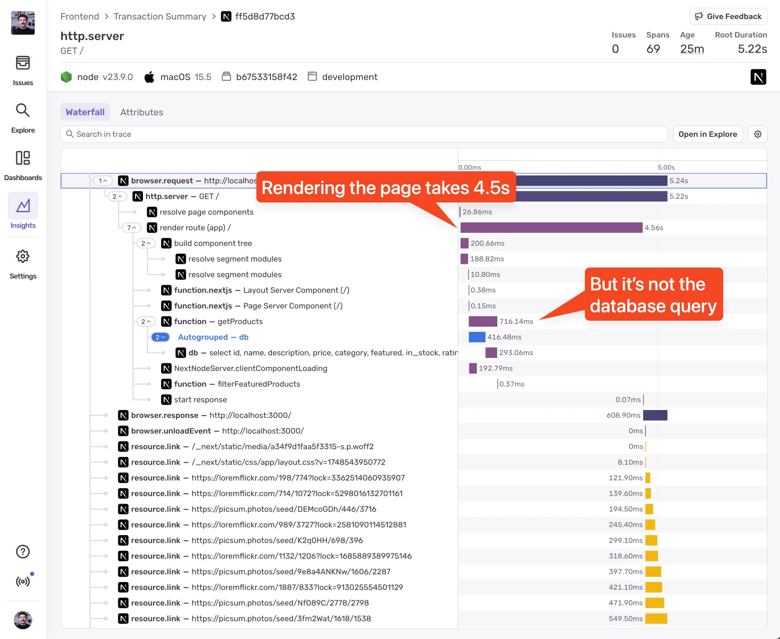Click the Give Feedback button
Viewport: 780px width, 639px height.
pyautogui.click(x=728, y=16)
